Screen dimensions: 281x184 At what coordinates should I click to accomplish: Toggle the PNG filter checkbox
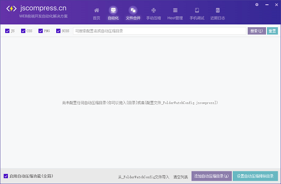[x=40, y=31]
